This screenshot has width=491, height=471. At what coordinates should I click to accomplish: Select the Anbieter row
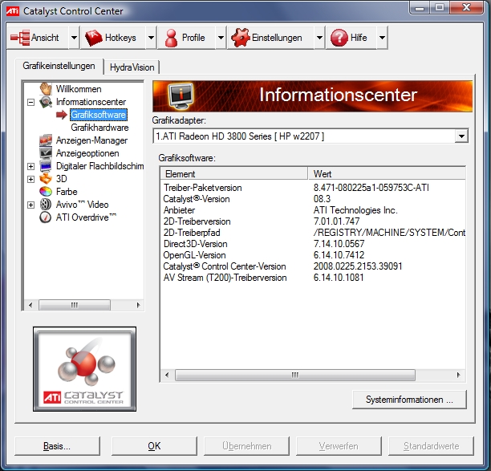[313, 210]
